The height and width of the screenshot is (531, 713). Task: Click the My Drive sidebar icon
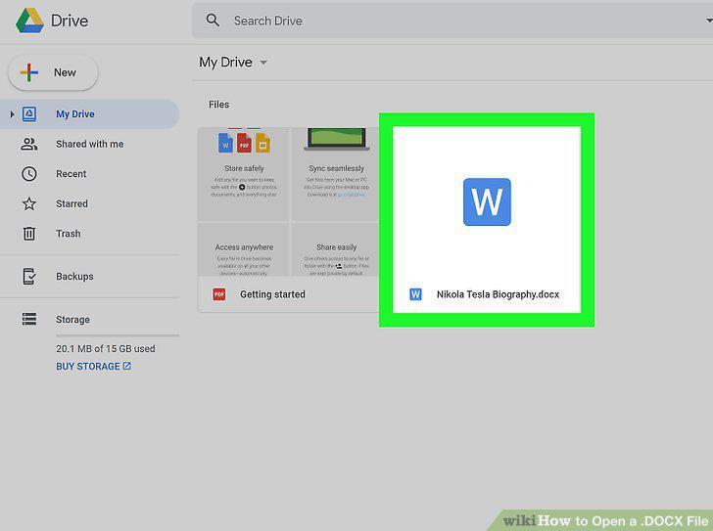29,113
